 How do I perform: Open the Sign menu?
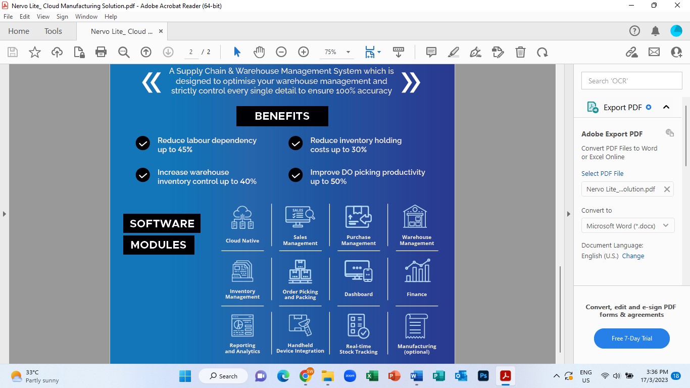[x=62, y=17]
